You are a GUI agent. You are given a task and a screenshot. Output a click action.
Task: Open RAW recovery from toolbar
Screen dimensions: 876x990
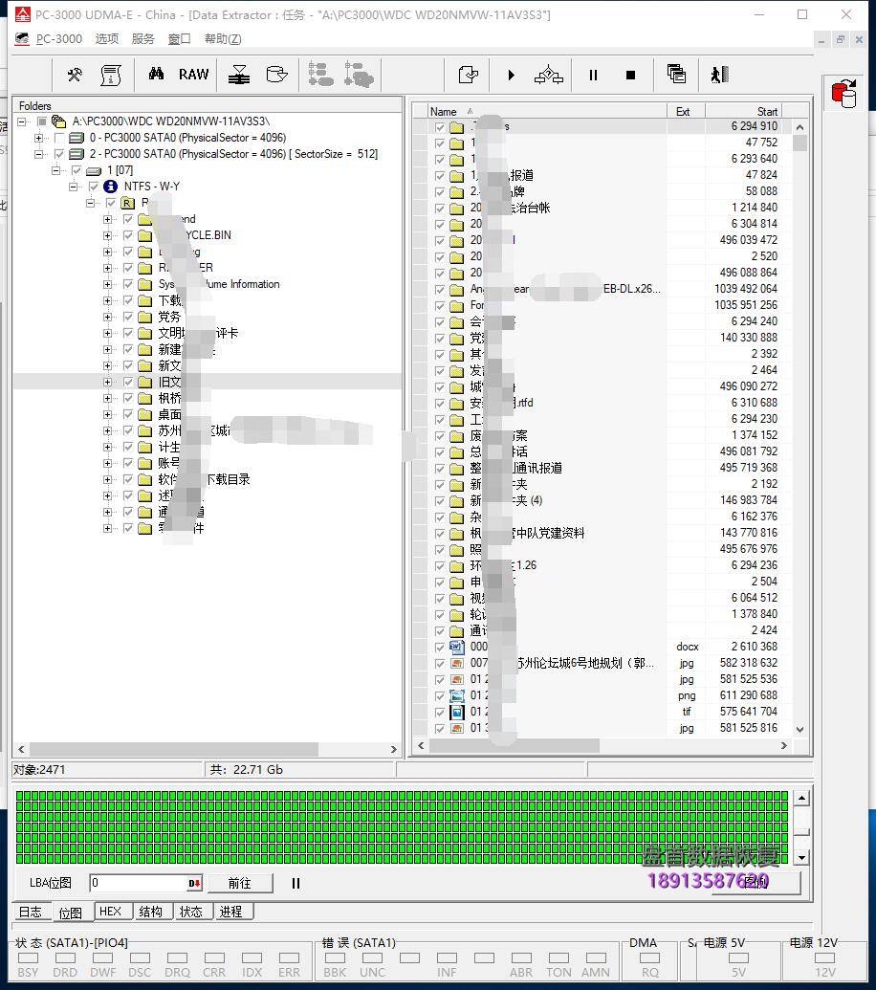[193, 75]
